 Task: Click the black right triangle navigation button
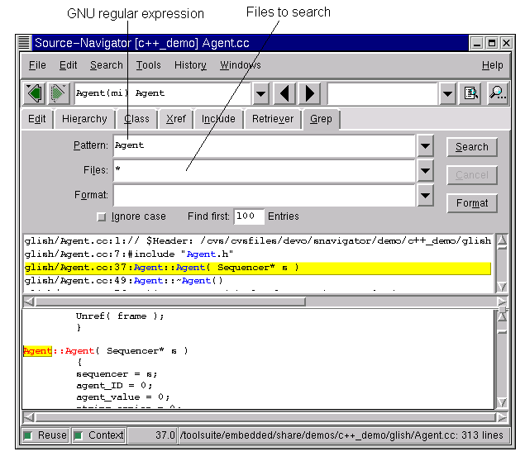tap(309, 93)
